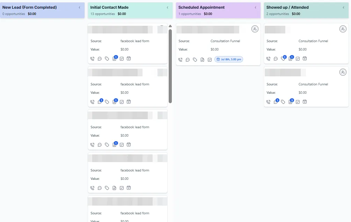Viewport: 351px width, 222px height.
Task: Add appointment on top Showed up / Attended card
Action: coord(305,59)
